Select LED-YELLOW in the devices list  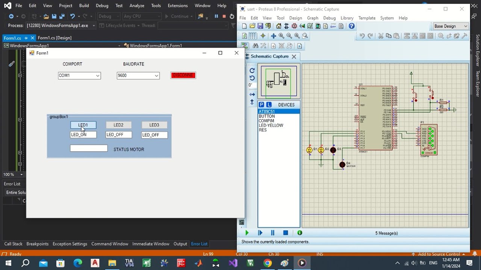271,126
